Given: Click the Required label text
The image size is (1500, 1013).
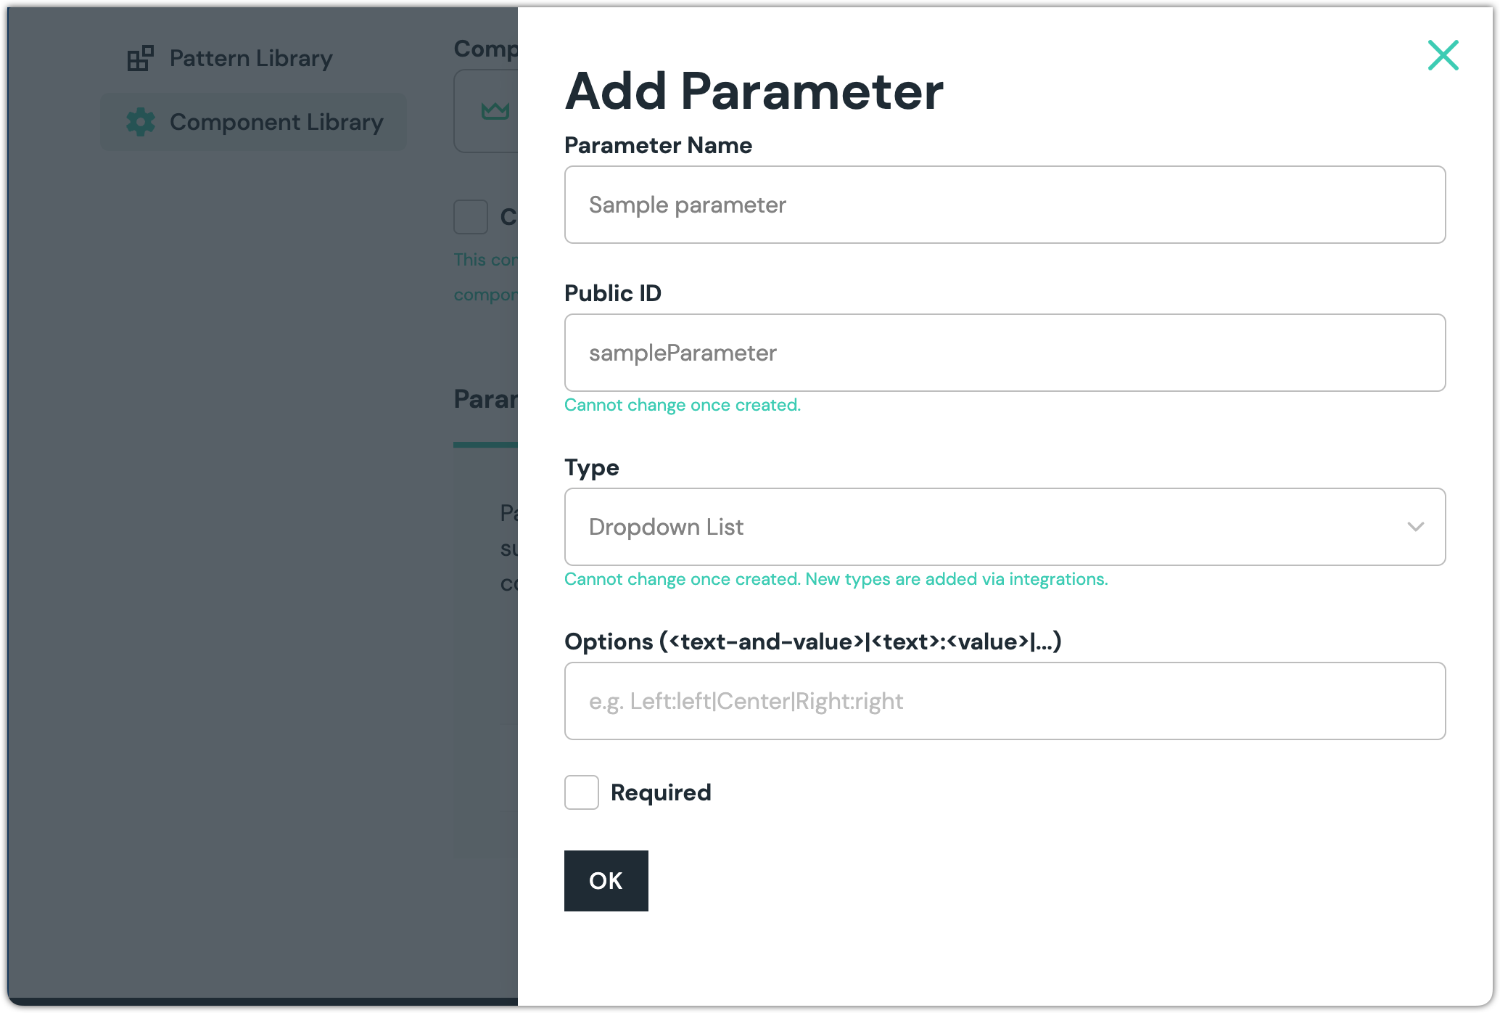Looking at the screenshot, I should click(x=660, y=792).
